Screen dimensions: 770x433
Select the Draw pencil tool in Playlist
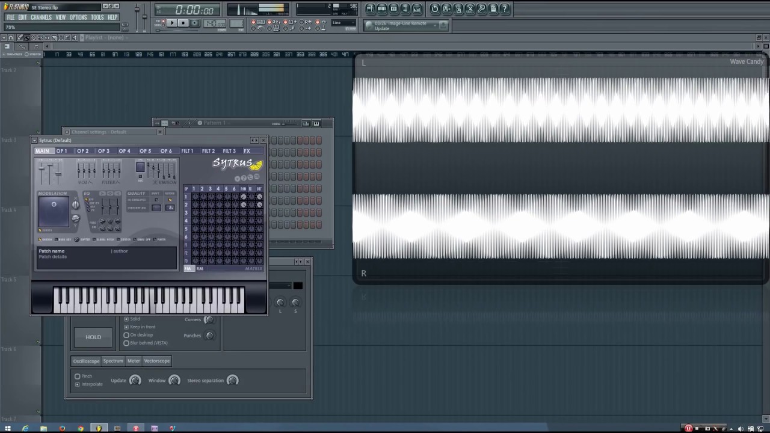tap(20, 37)
